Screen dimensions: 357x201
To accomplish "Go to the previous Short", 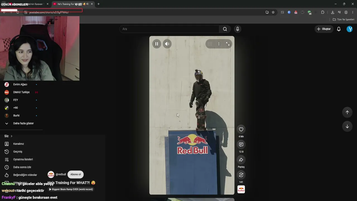I will click(x=347, y=112).
